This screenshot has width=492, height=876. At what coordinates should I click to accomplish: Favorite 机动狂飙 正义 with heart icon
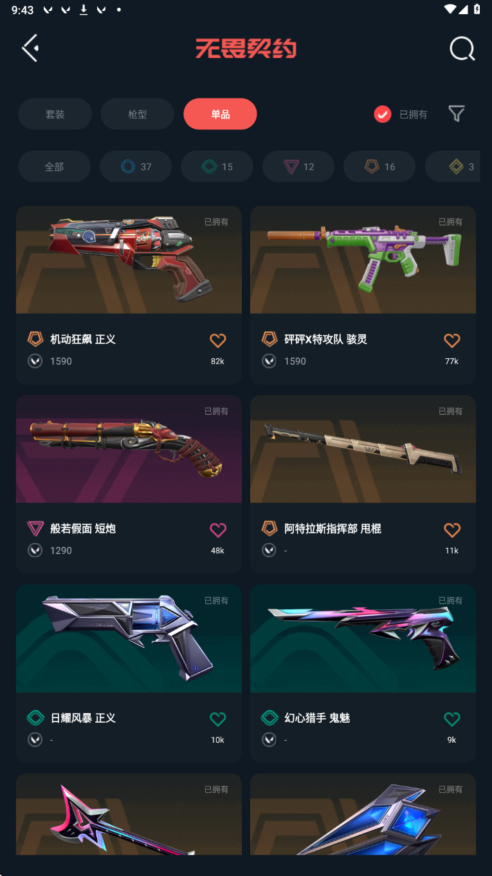pyautogui.click(x=218, y=340)
